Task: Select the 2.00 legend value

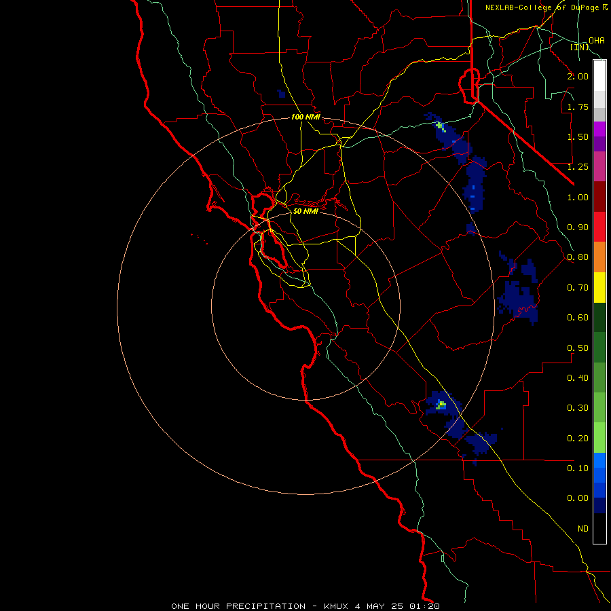Action: pyautogui.click(x=578, y=76)
